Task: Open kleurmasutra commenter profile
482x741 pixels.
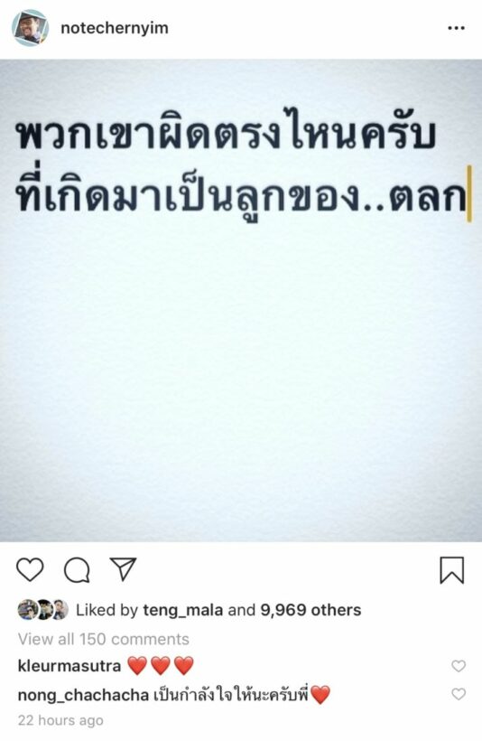Action: point(70,666)
